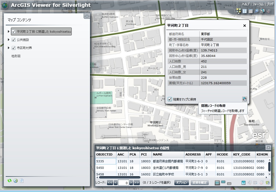Sort by the APF column header
Viewport: 276px width, 192px height.
tap(210, 154)
